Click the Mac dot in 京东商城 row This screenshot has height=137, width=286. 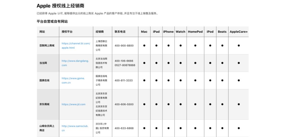[144, 104]
